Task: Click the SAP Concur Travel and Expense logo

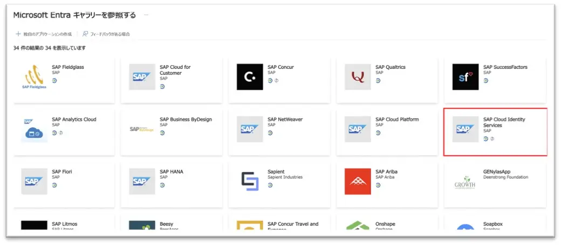Action: (x=250, y=226)
